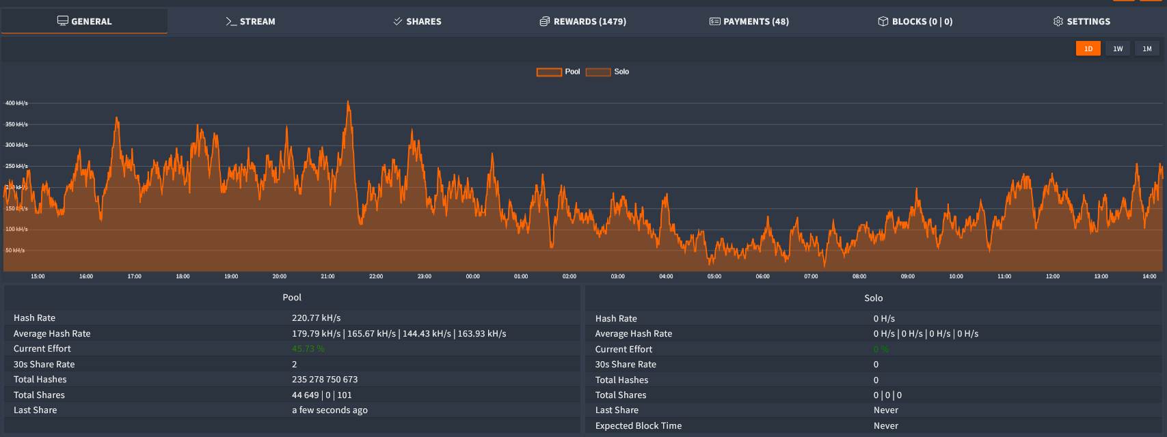1167x437 pixels.
Task: Click the Pool panel header
Action: click(292, 298)
